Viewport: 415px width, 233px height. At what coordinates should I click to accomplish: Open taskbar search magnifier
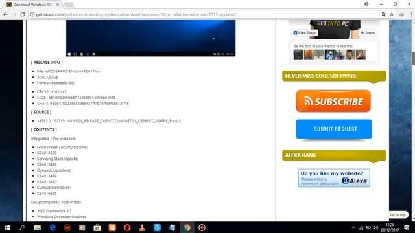(22, 227)
